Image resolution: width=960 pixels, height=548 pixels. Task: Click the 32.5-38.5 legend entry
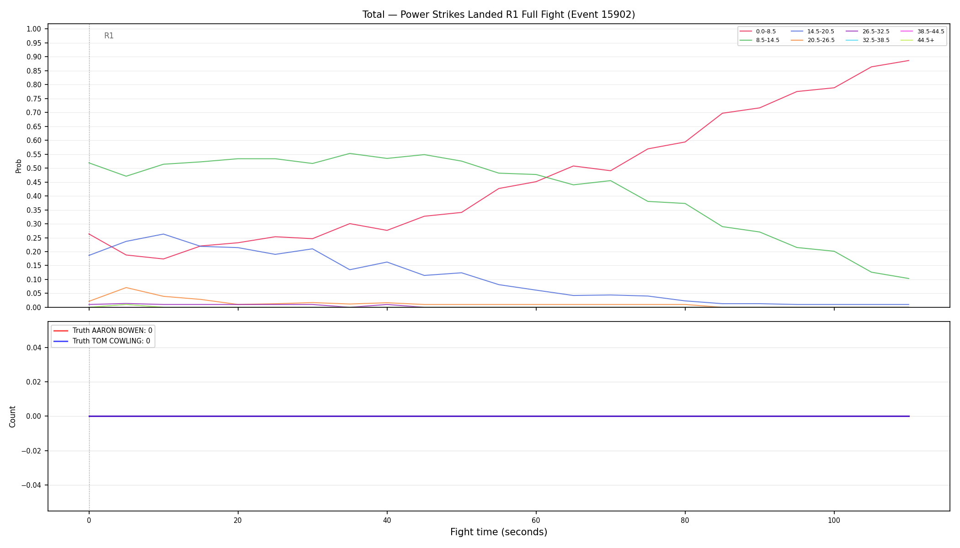pyautogui.click(x=868, y=40)
